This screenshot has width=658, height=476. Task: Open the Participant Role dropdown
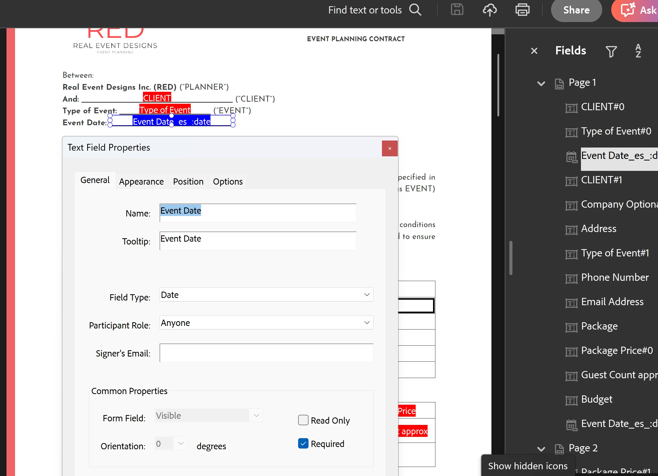(266, 323)
